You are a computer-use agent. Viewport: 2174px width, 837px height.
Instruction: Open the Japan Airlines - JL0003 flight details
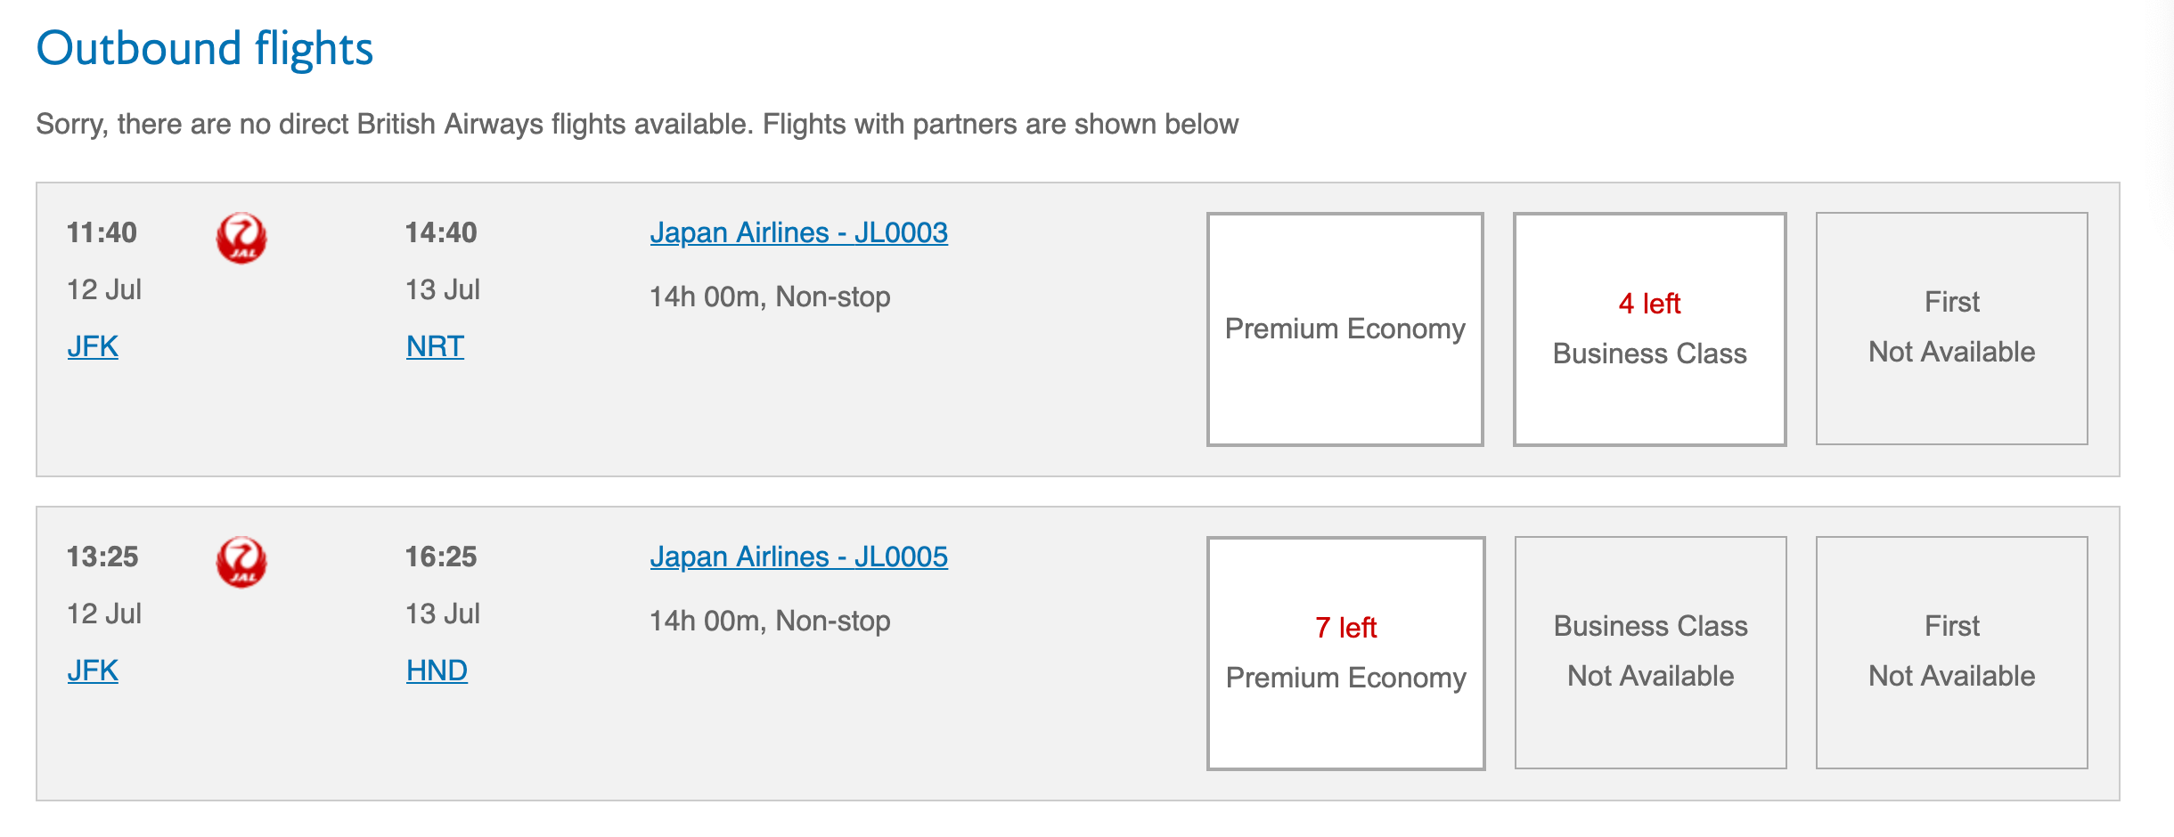click(798, 232)
